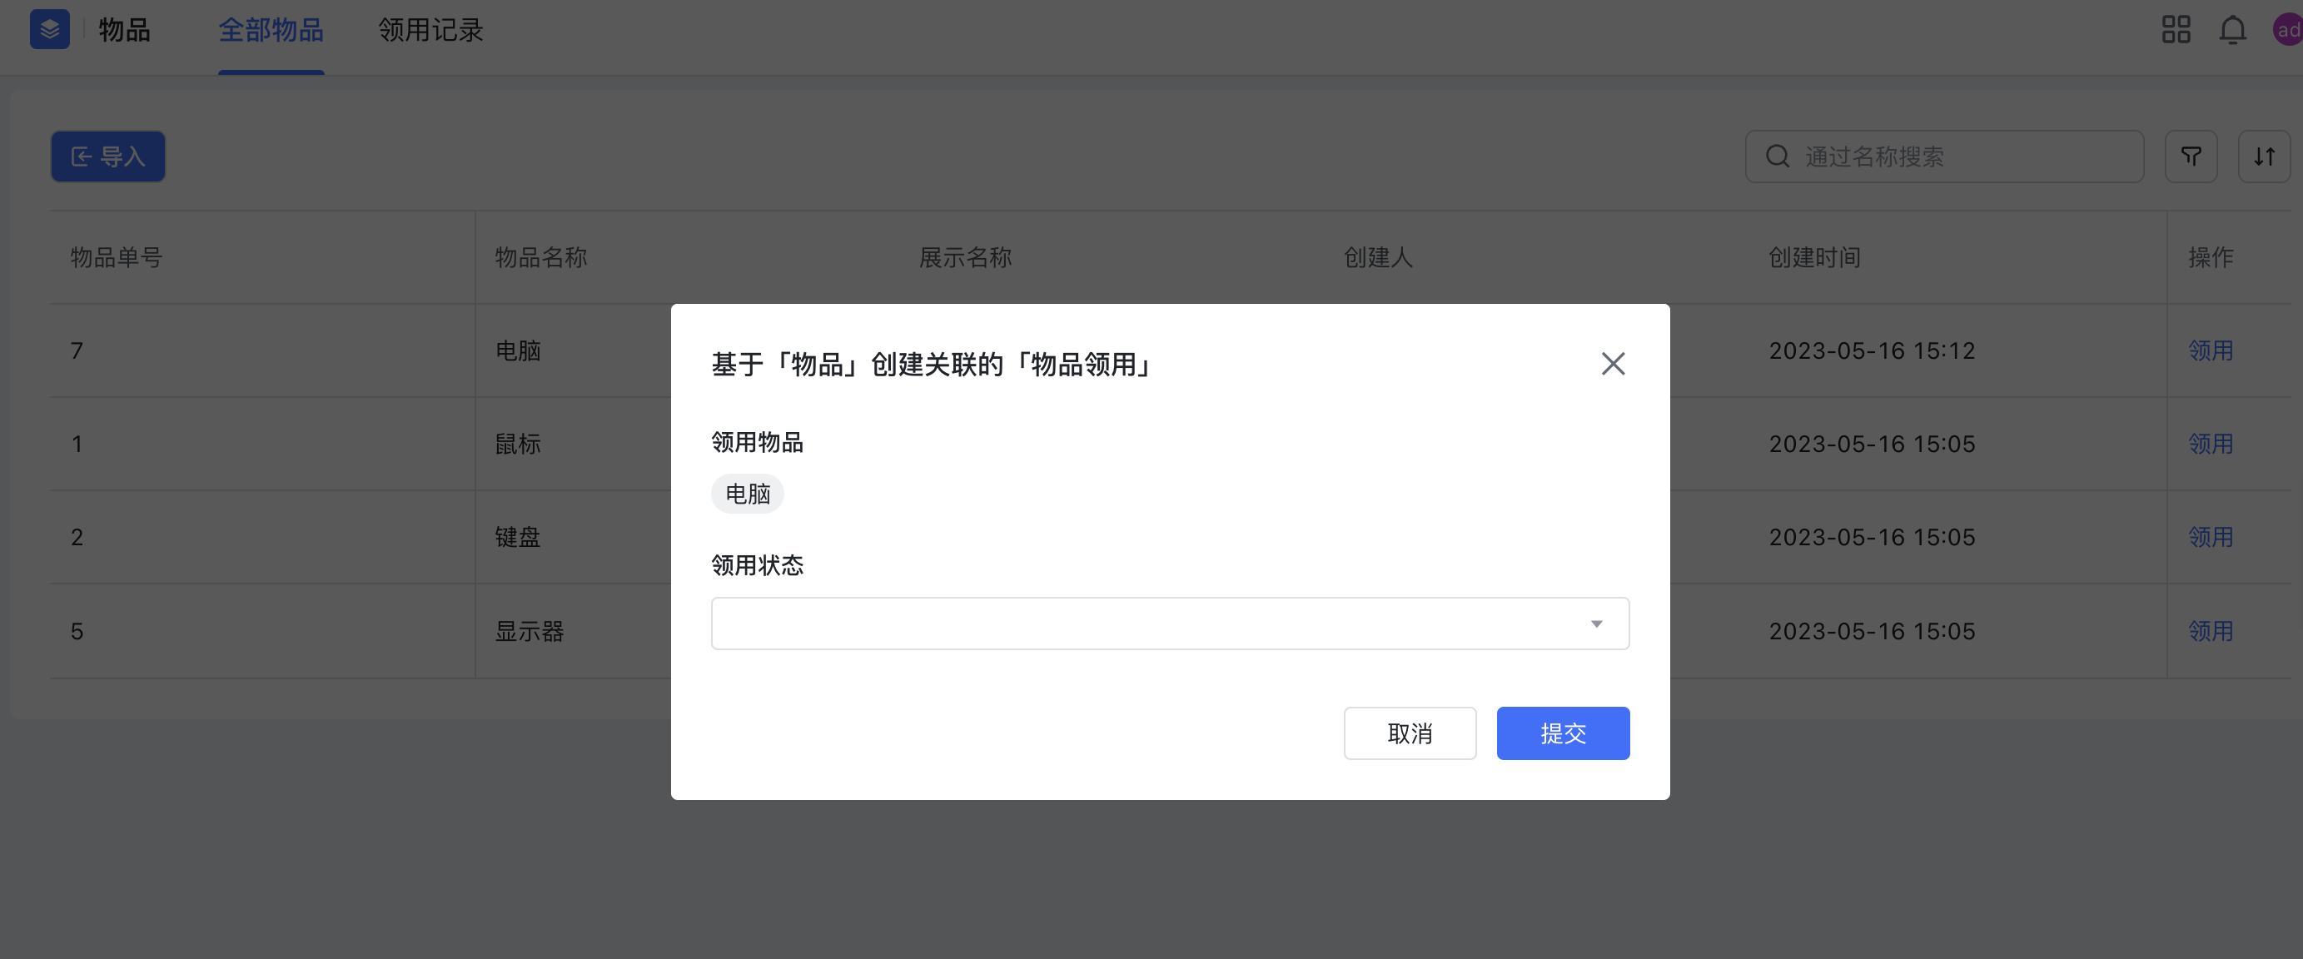Click the 领用状态 field label

click(x=757, y=565)
